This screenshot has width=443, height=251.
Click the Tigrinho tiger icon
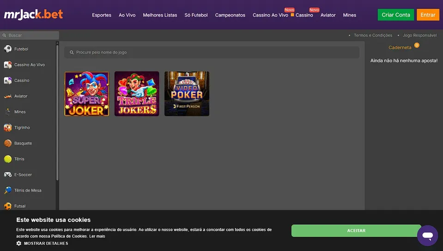tap(8, 127)
